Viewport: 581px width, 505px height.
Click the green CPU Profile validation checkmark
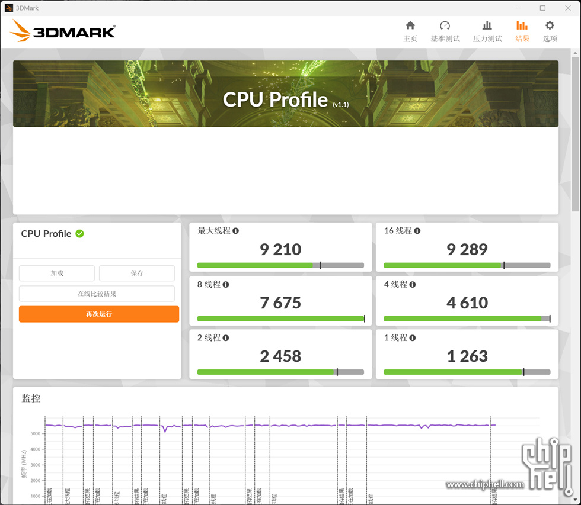(x=79, y=234)
